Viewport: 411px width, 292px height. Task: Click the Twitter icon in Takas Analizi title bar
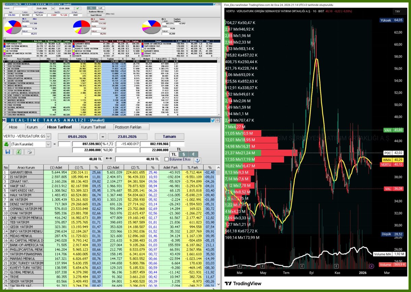[x=213, y=120]
